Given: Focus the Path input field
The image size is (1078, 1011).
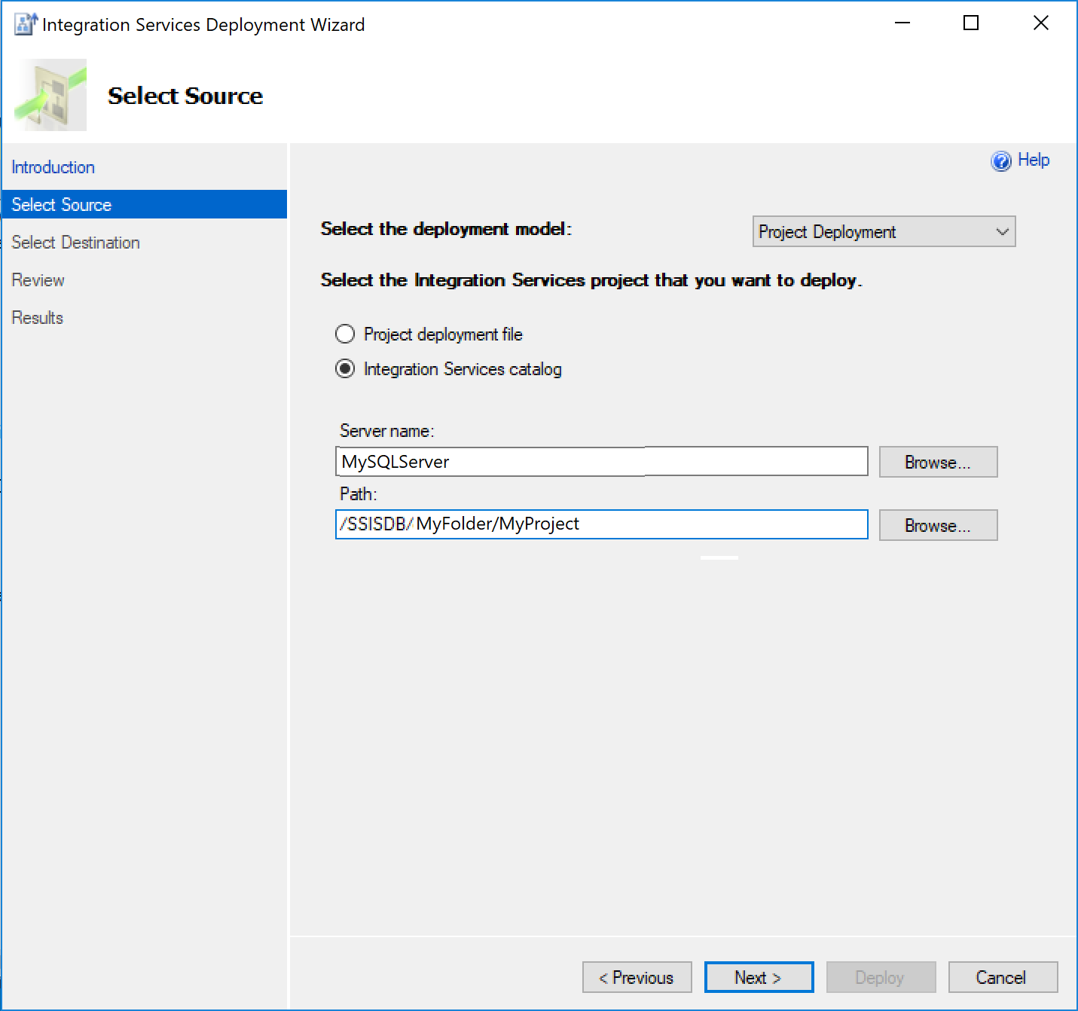Looking at the screenshot, I should click(601, 524).
